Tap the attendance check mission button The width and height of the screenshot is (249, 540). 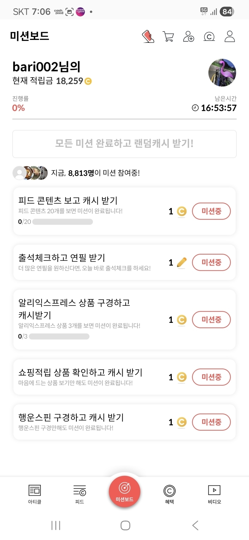point(211,262)
